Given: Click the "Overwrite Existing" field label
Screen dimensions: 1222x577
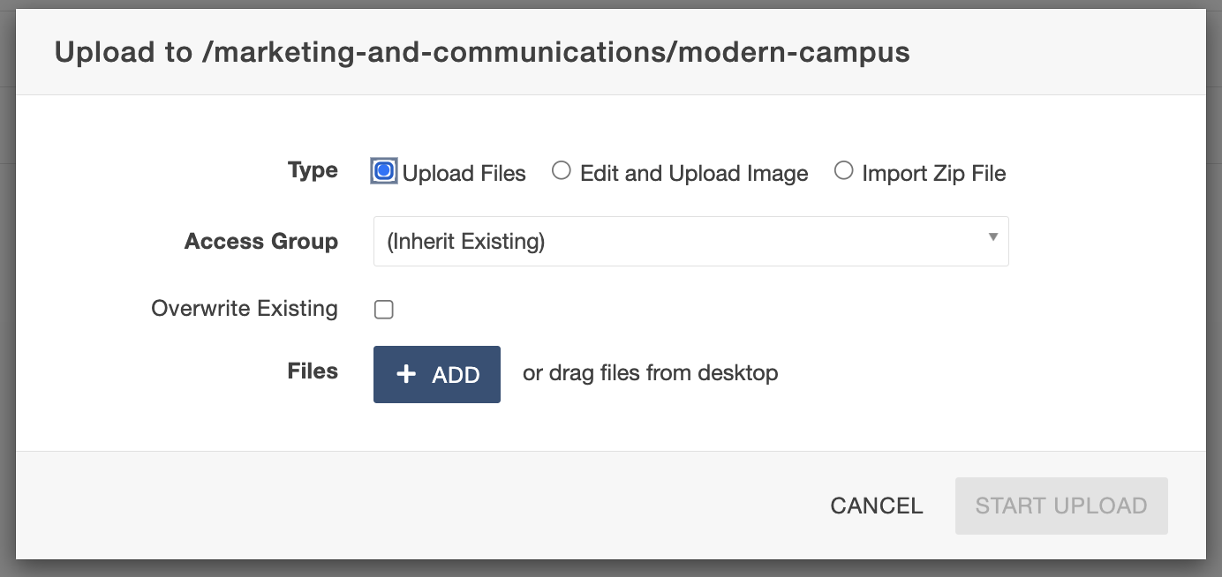Looking at the screenshot, I should (x=245, y=309).
